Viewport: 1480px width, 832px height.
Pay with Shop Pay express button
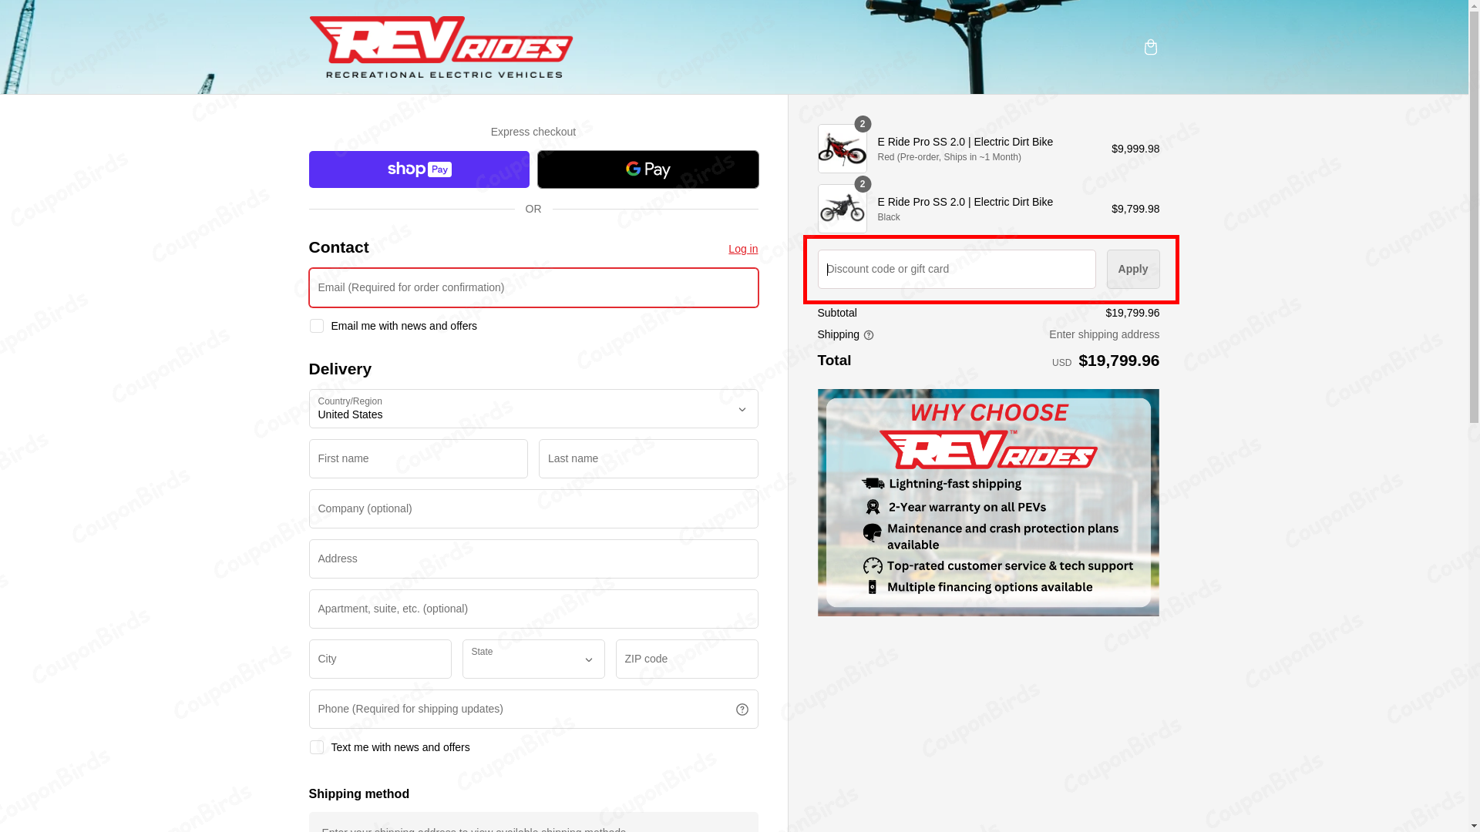(419, 169)
